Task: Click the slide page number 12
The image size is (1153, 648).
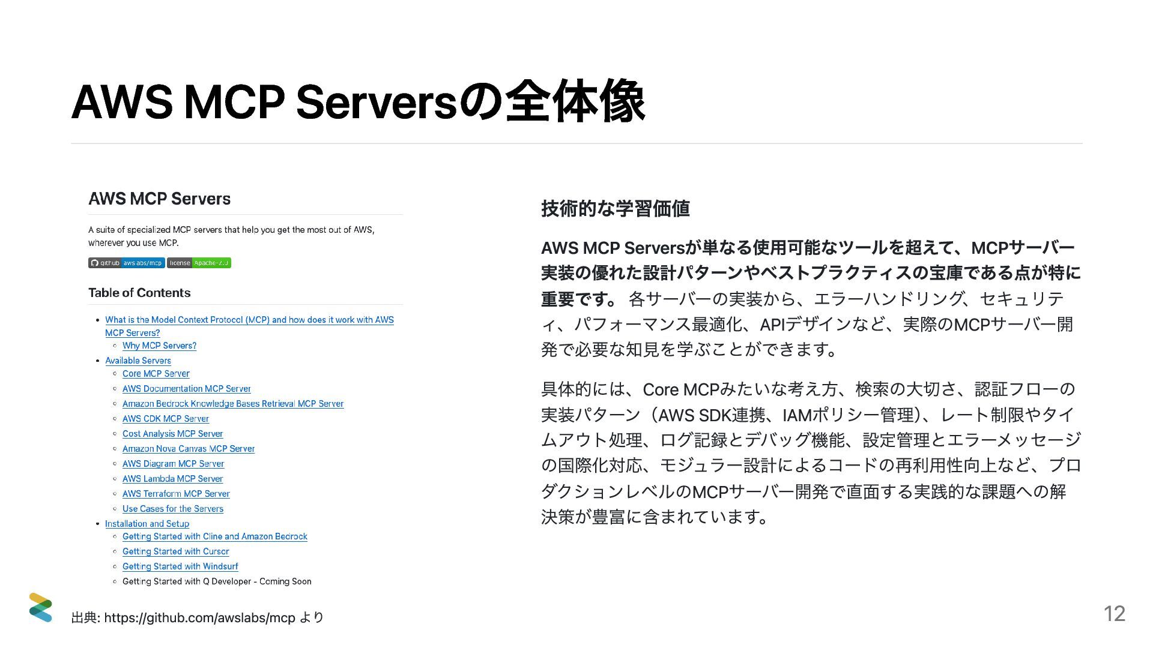Action: coord(1115,614)
